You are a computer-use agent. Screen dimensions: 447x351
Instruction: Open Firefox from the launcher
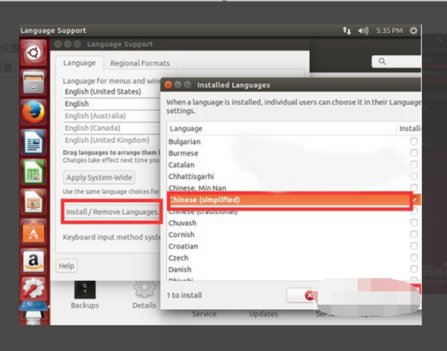[x=34, y=112]
